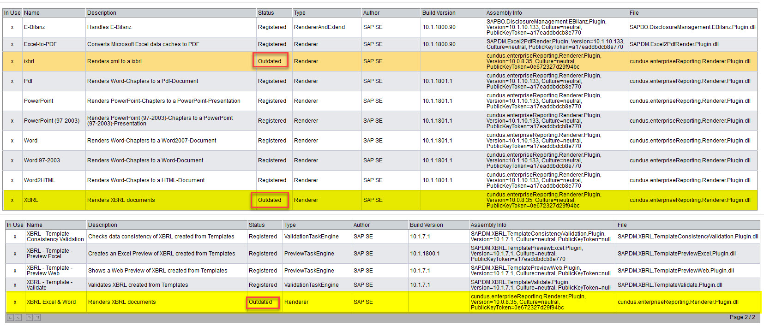
Task: Select the PowerPoint (97-2003) name cell
Action: coord(52,121)
